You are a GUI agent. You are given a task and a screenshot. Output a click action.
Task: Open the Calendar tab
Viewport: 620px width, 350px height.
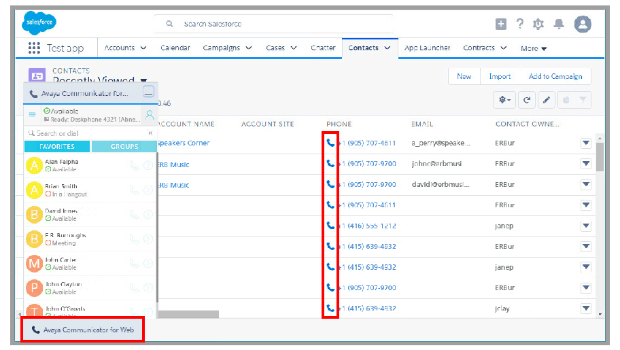tap(175, 48)
